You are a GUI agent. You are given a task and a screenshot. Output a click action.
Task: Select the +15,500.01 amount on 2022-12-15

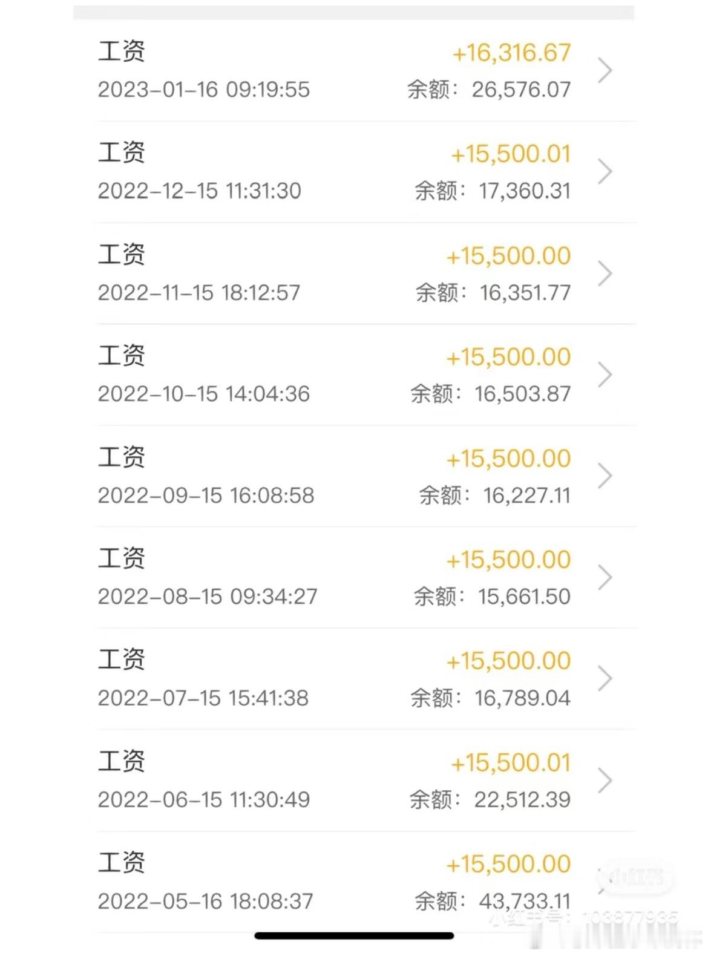(x=511, y=154)
